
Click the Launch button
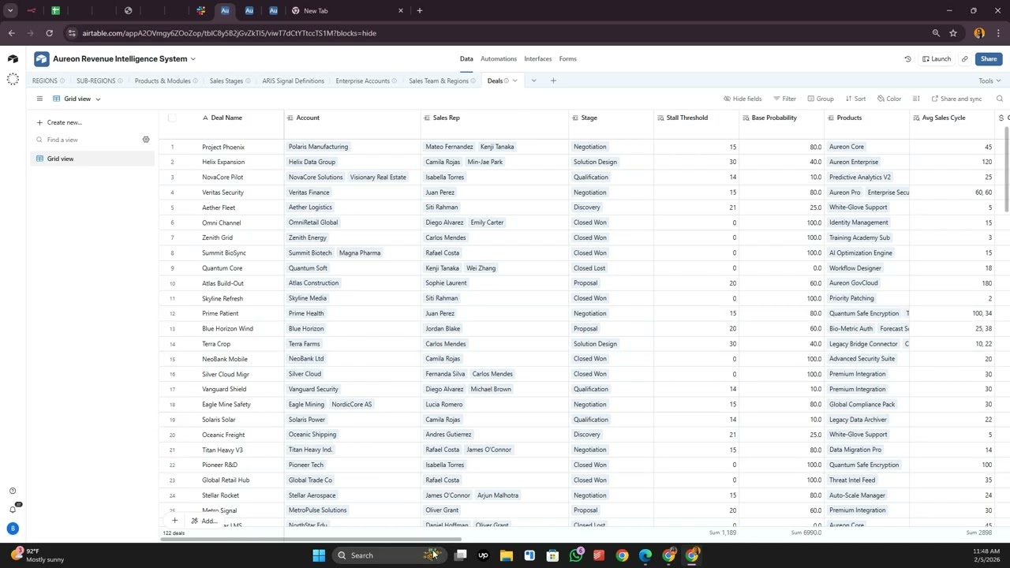(x=937, y=59)
